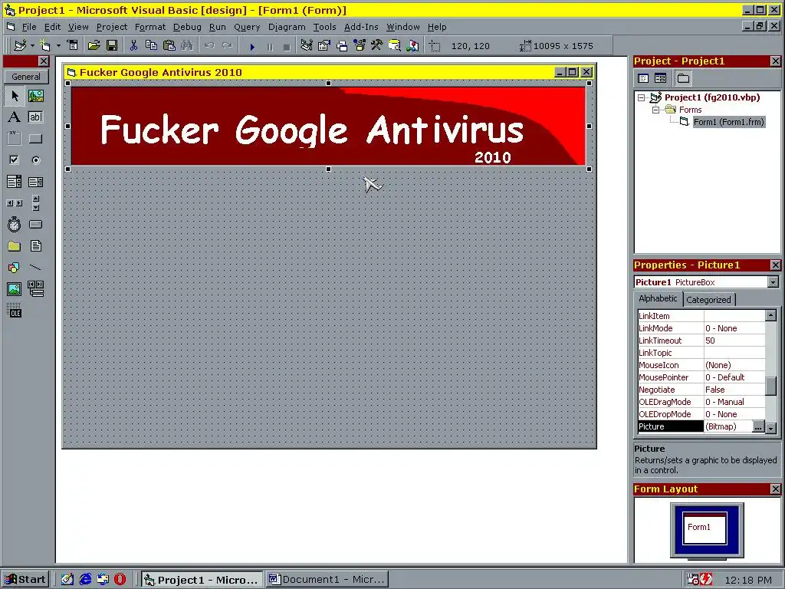Open the File menu
This screenshot has width=785, height=589.
point(28,27)
